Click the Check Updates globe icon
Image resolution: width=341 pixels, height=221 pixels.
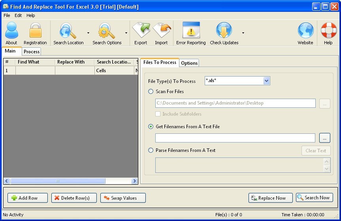coord(224,30)
